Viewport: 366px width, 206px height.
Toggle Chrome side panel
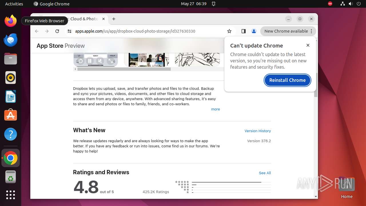pos(244,31)
